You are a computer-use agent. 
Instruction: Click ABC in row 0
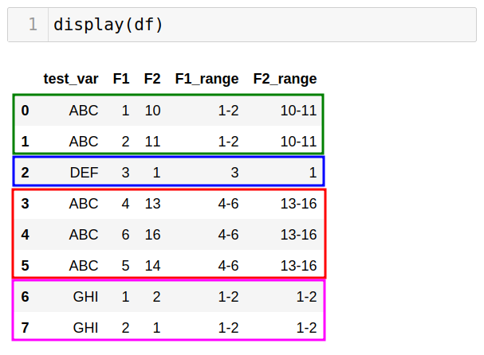tap(84, 111)
